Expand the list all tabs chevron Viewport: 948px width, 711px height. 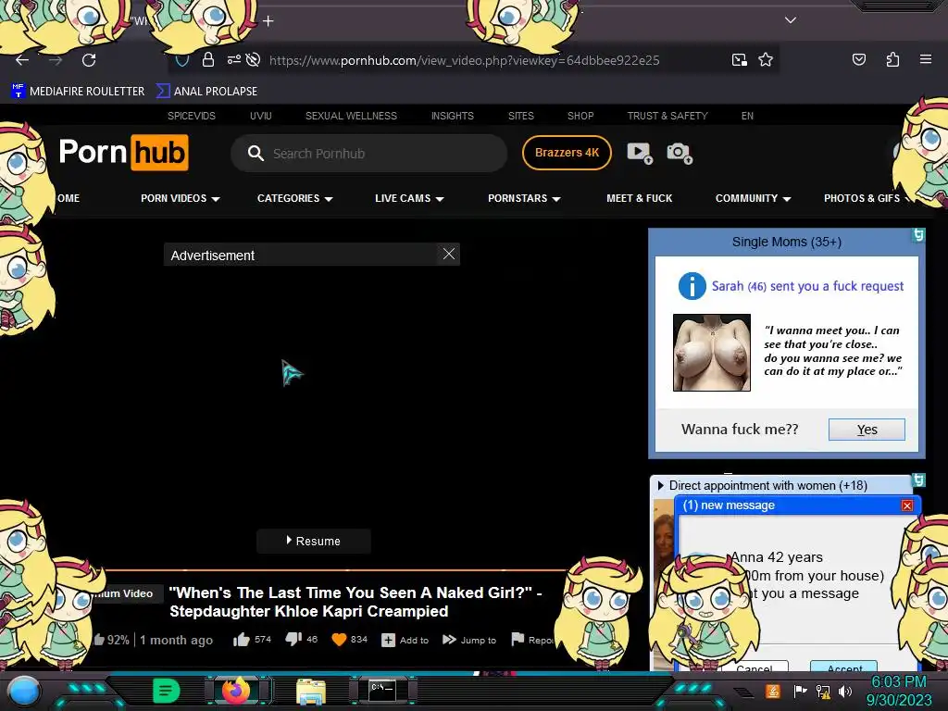pyautogui.click(x=791, y=20)
